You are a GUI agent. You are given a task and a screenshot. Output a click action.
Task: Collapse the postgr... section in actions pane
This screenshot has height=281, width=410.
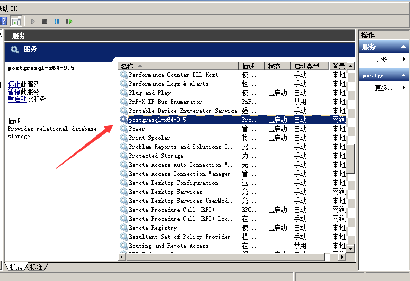coord(404,76)
